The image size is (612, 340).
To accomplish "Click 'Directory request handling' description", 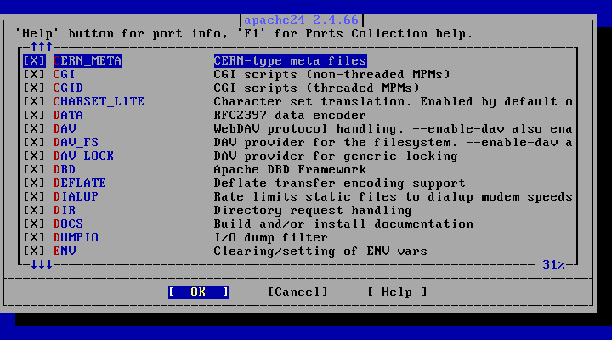I will pyautogui.click(x=313, y=211).
